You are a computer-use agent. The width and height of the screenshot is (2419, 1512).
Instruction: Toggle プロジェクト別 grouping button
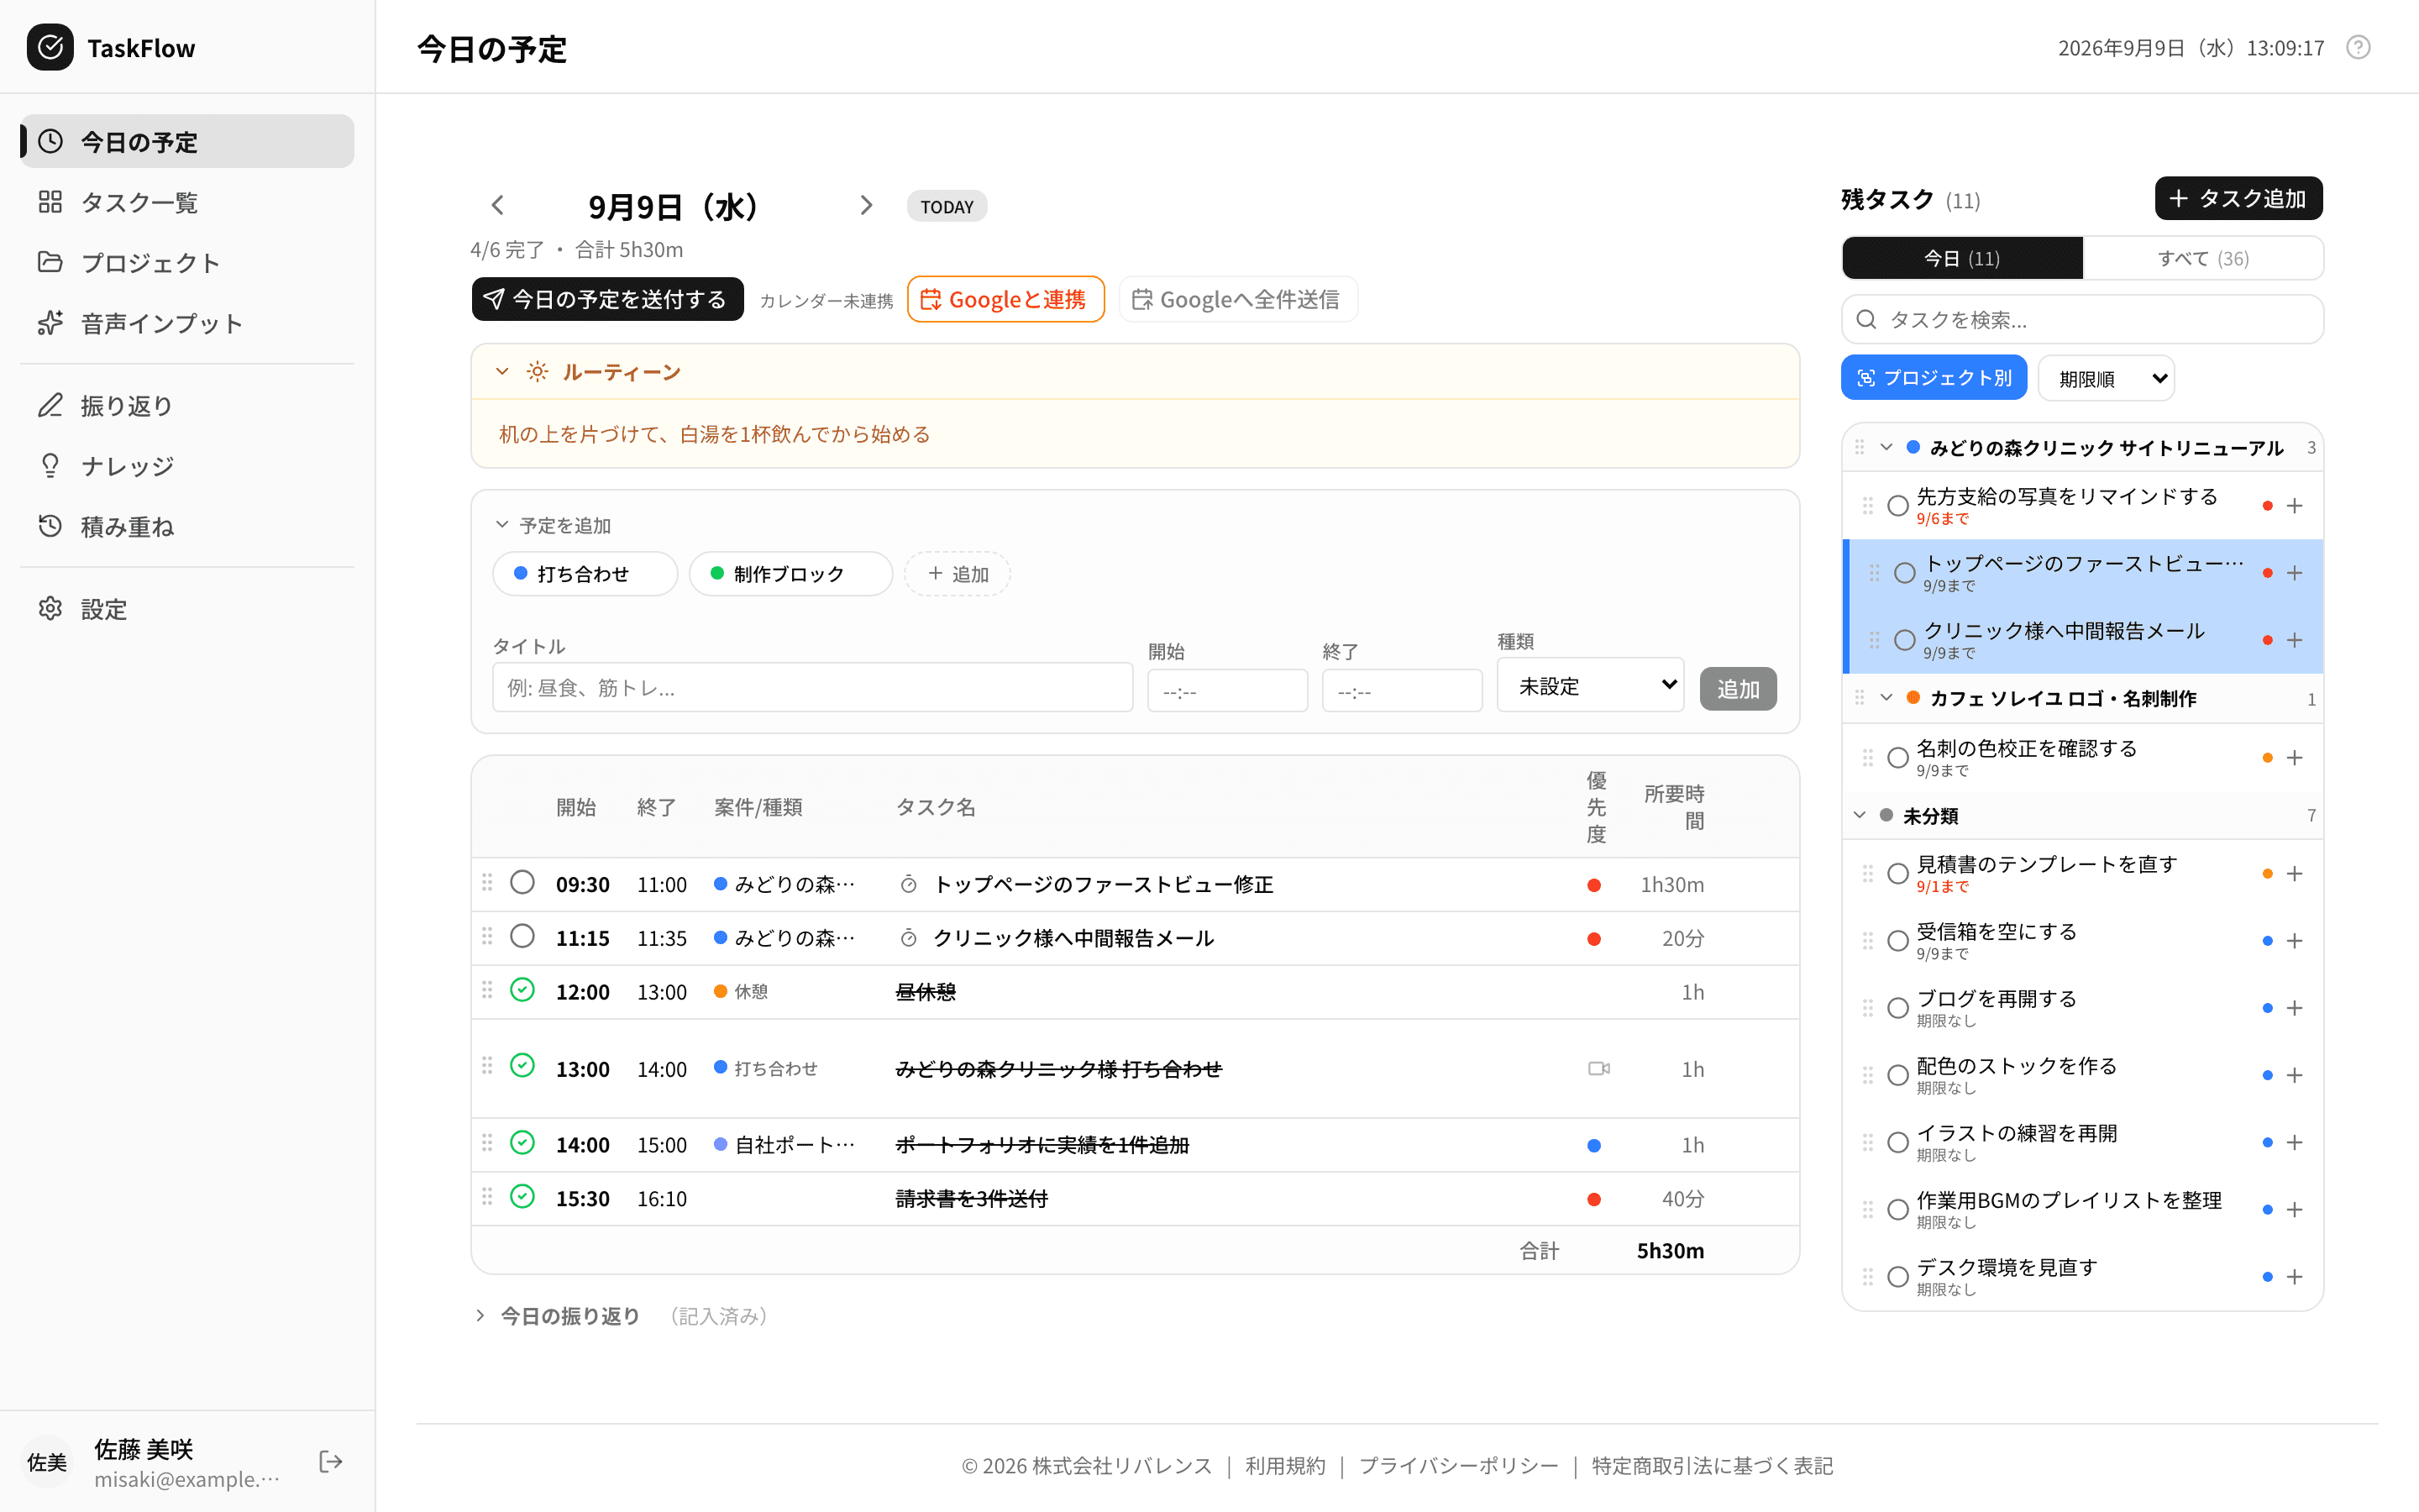click(x=1934, y=378)
